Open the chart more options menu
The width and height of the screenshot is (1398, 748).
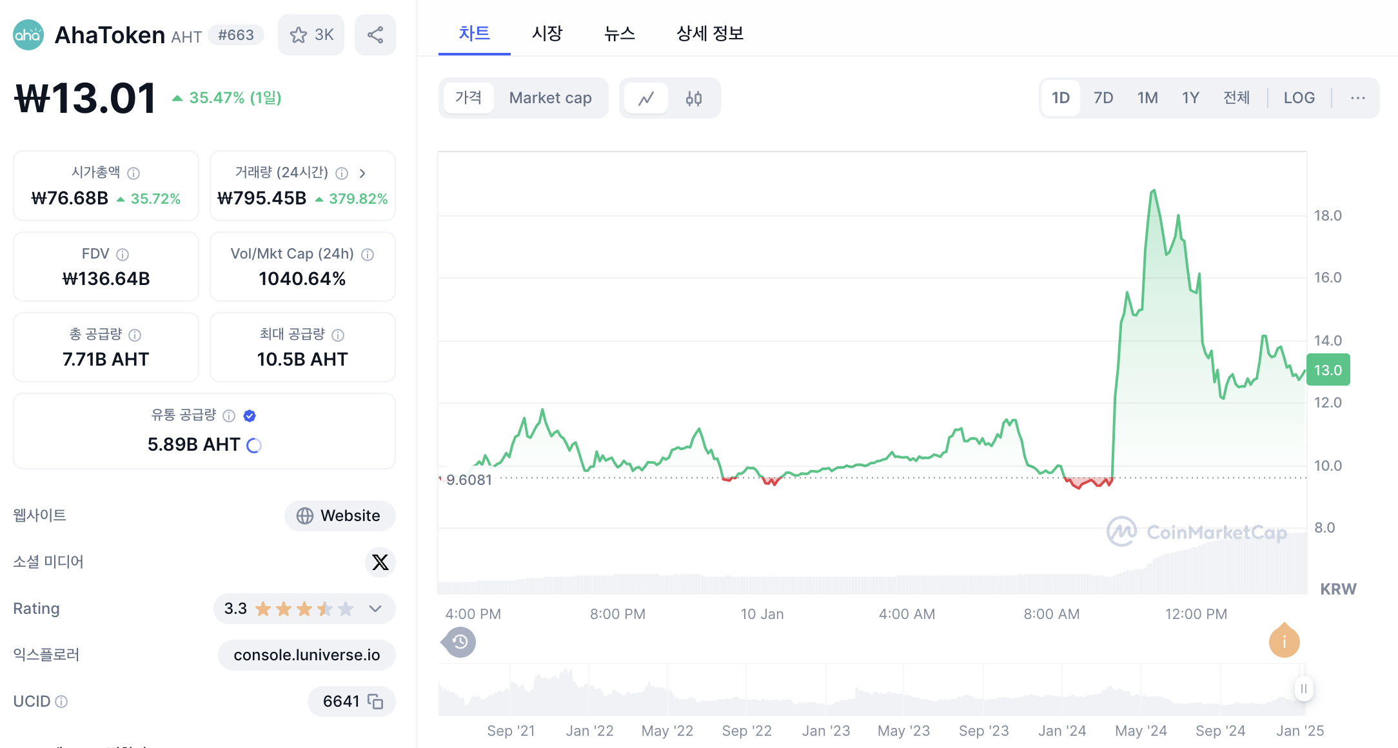[1358, 98]
